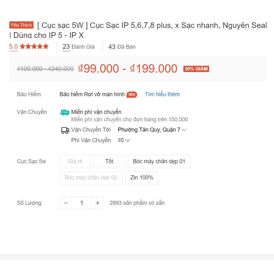Open the 23 Đánh Giá reviews
The image size is (274, 274).
[79, 47]
